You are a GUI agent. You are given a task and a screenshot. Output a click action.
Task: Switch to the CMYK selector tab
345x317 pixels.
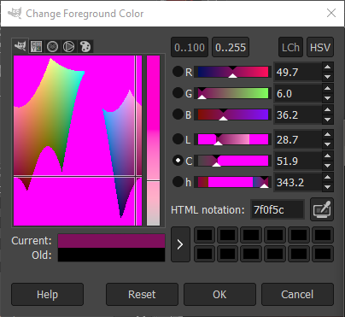point(36,46)
